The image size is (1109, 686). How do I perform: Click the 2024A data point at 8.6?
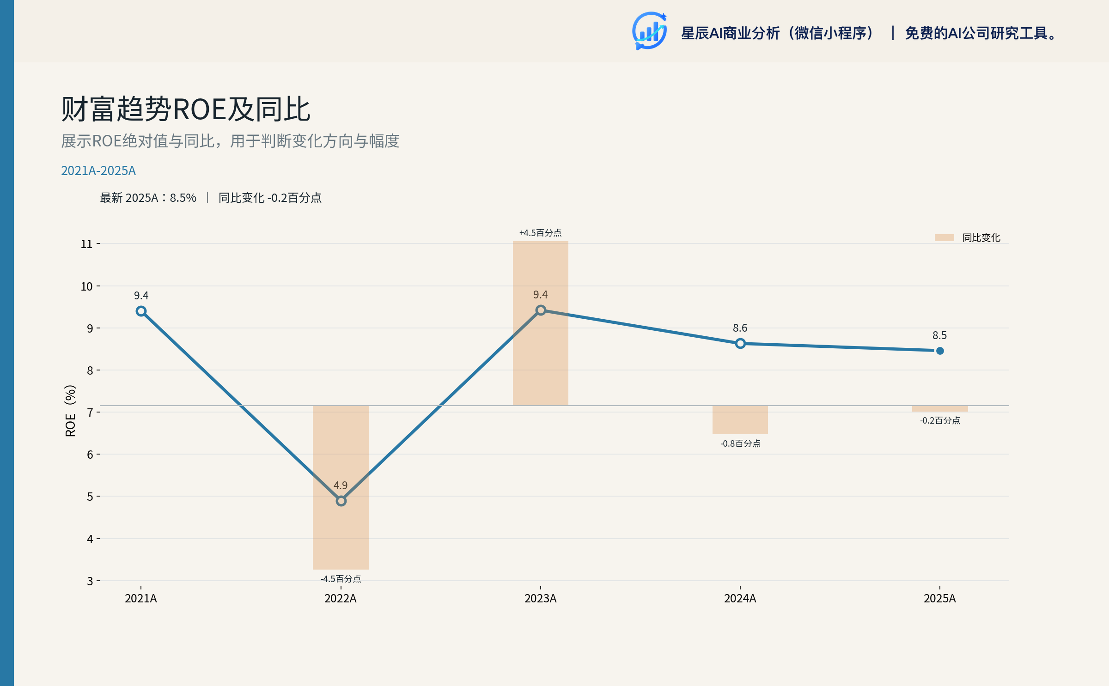[x=740, y=343]
